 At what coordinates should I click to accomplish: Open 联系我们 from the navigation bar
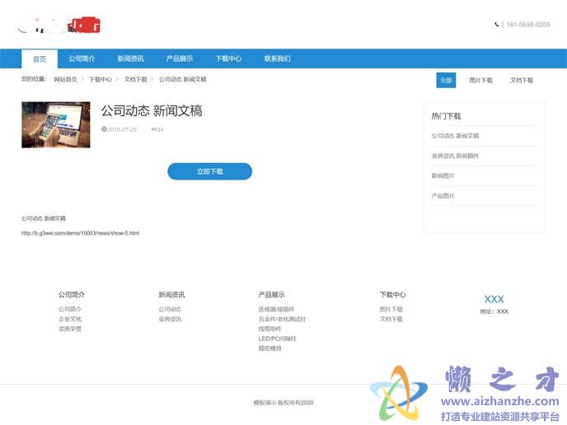click(277, 59)
